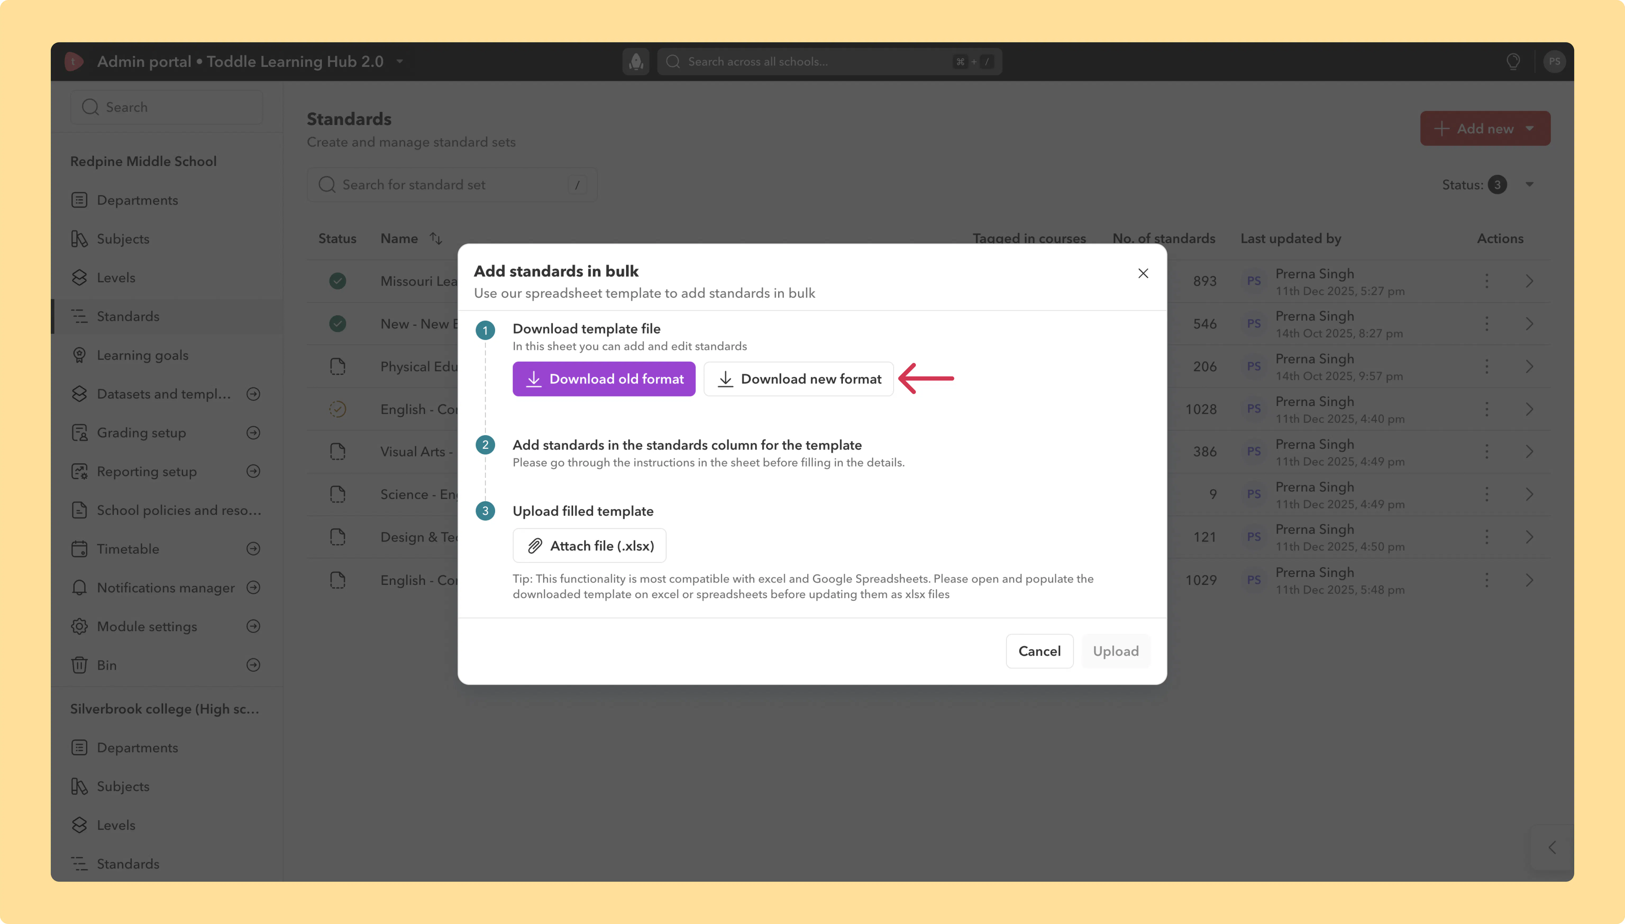The width and height of the screenshot is (1625, 924).
Task: Click the Search for standard set field
Action: [x=452, y=185]
